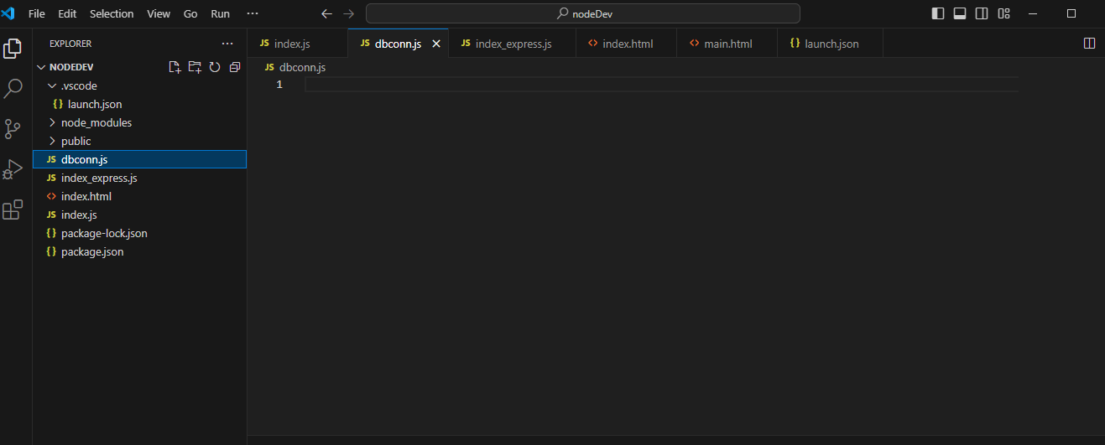Open the customize layout menu
Viewport: 1105px width, 445px height.
pyautogui.click(x=1003, y=13)
